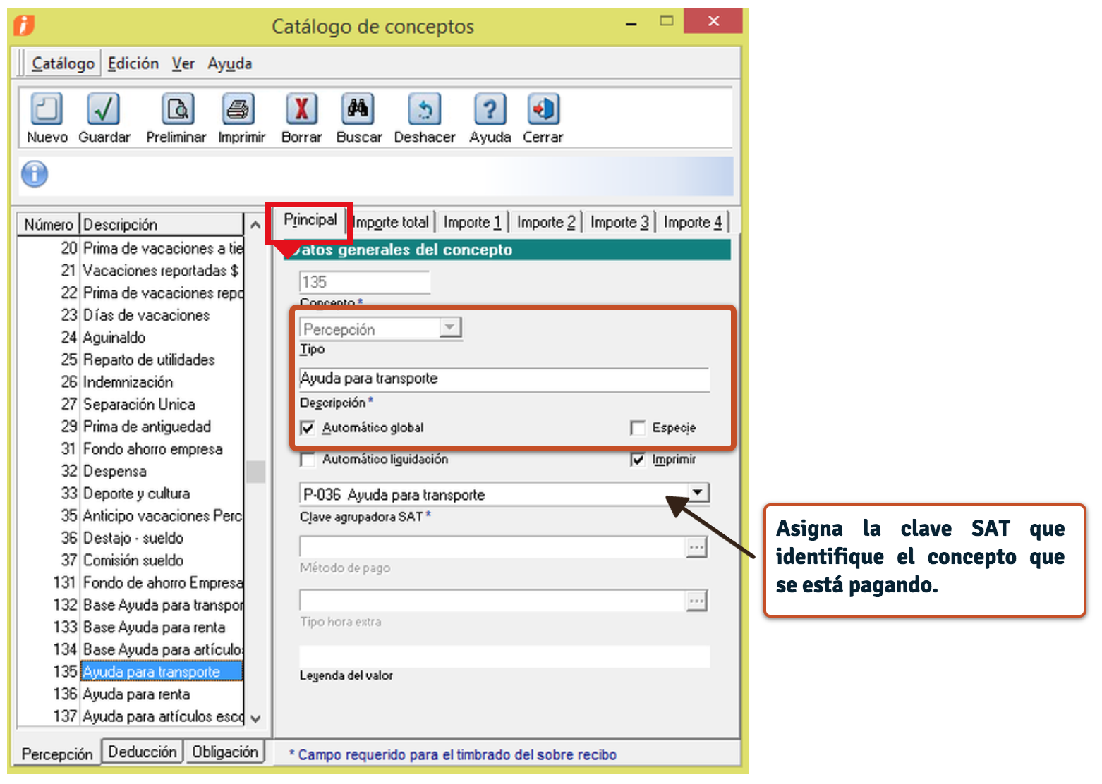Select concept 25 Reparto de utilidades

click(x=131, y=360)
